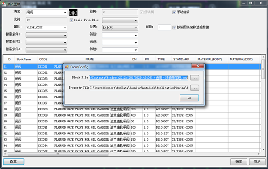This screenshot has width=268, height=169.
Task: Click the Block File path field
Action: [x=138, y=78]
